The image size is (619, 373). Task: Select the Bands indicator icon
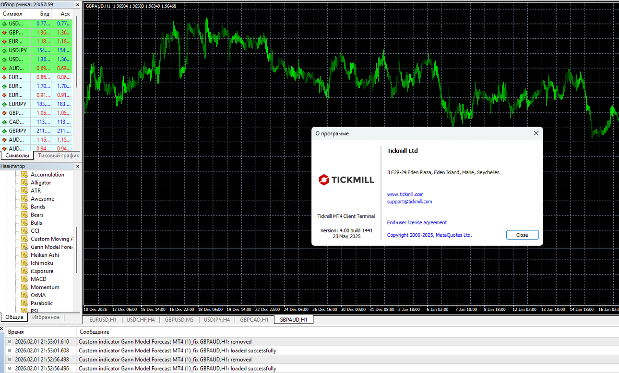tap(24, 207)
